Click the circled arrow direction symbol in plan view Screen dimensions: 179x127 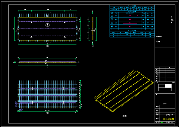point(47,25)
